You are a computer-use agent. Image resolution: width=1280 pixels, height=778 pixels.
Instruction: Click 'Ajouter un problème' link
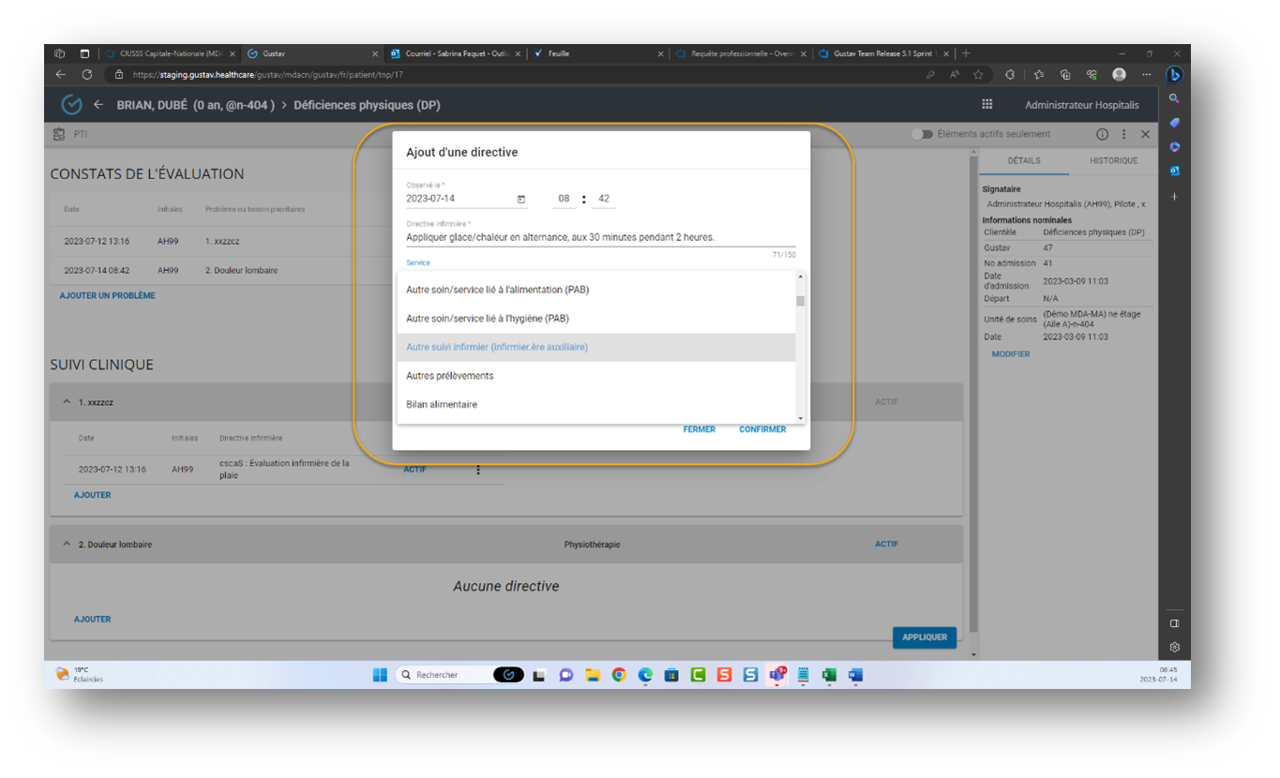pyautogui.click(x=107, y=295)
